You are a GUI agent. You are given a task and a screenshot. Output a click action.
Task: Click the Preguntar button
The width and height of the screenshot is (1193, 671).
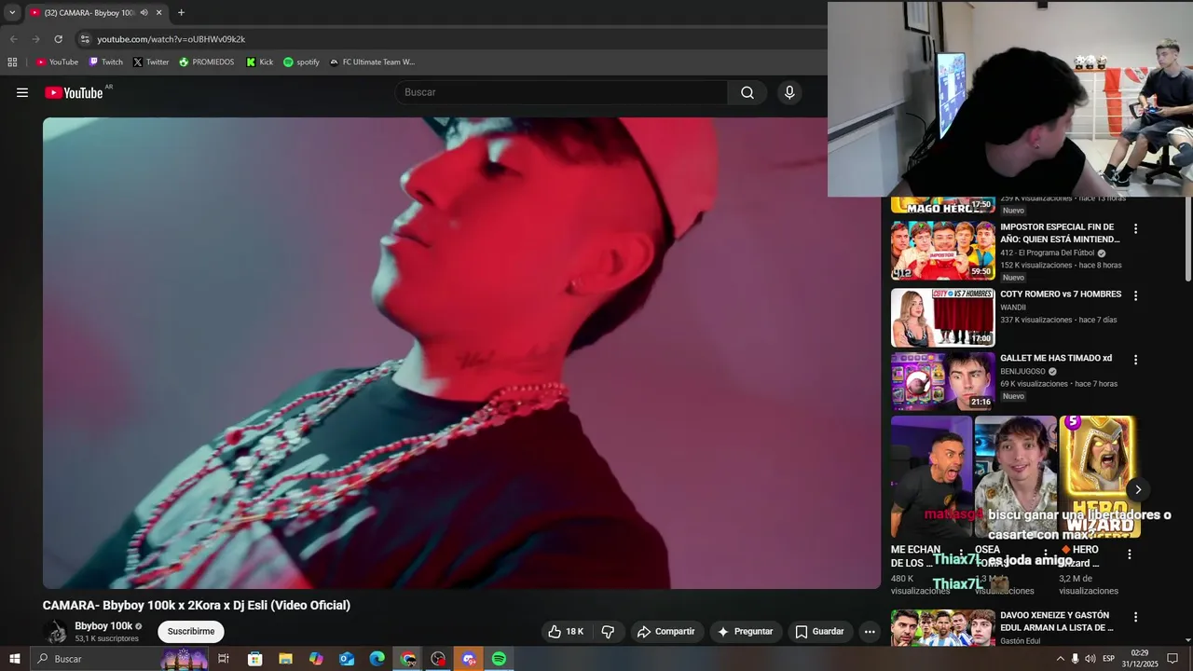click(745, 632)
